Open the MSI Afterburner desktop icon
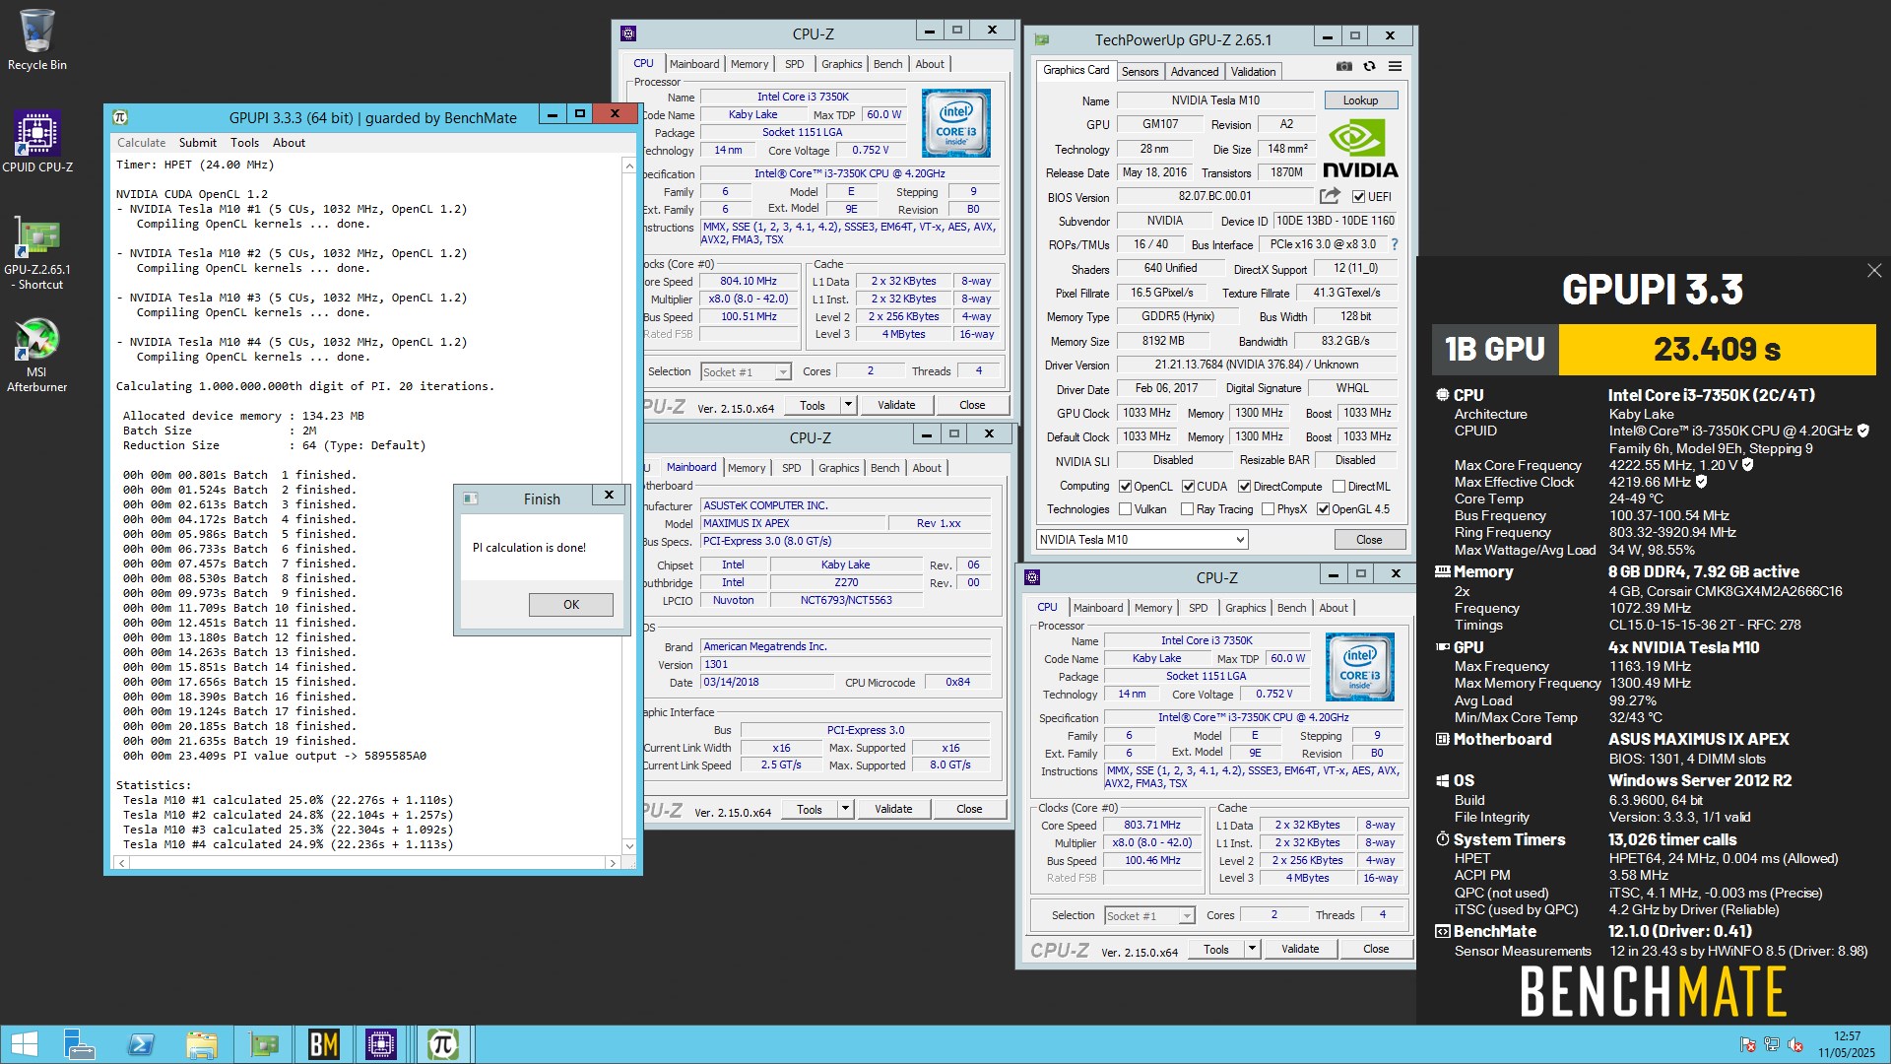 coord(37,356)
